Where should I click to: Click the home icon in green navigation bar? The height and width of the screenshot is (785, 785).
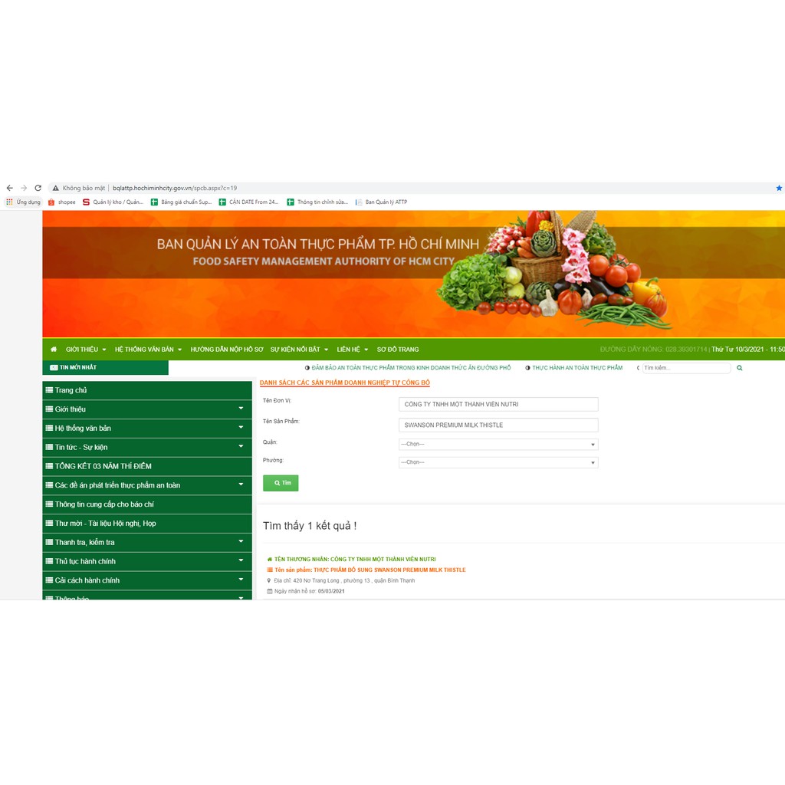pos(54,350)
